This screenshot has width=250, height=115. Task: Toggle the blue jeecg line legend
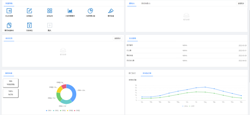[x=185, y=106]
